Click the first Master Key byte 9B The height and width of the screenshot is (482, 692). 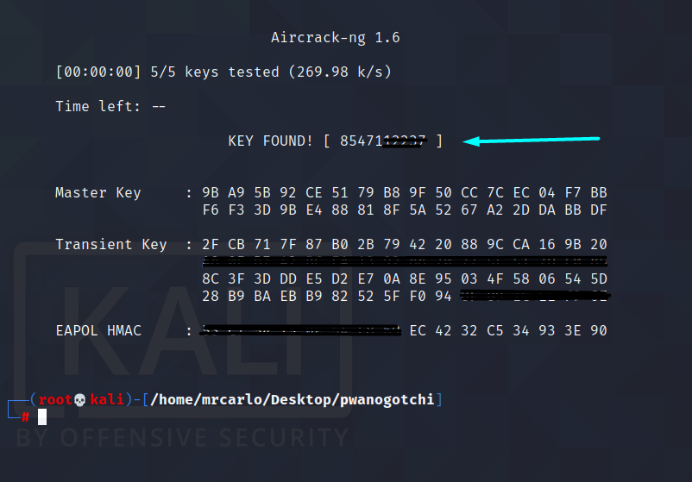[211, 192]
